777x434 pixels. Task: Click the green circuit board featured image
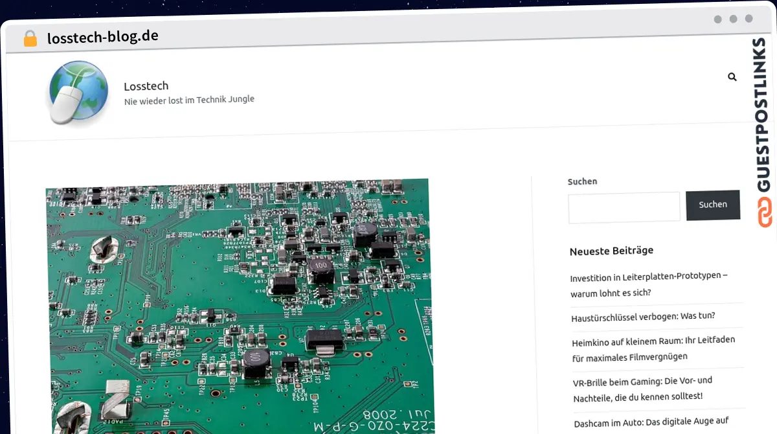[x=237, y=306]
